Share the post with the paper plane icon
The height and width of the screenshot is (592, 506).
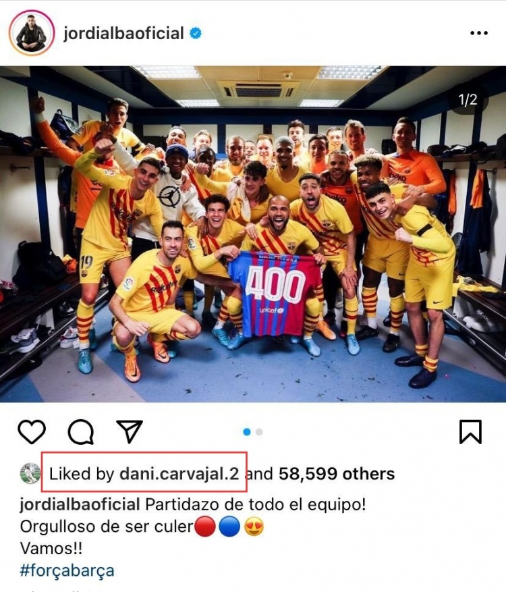[130, 431]
